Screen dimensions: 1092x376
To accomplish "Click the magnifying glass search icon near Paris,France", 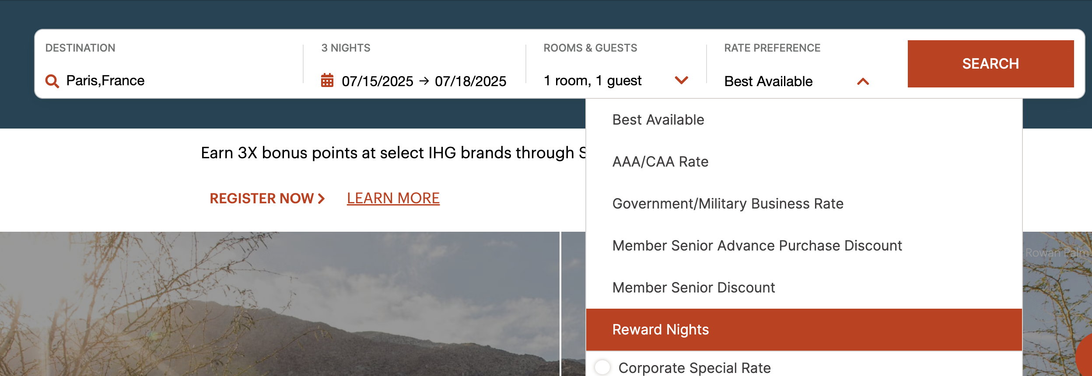I will [52, 80].
